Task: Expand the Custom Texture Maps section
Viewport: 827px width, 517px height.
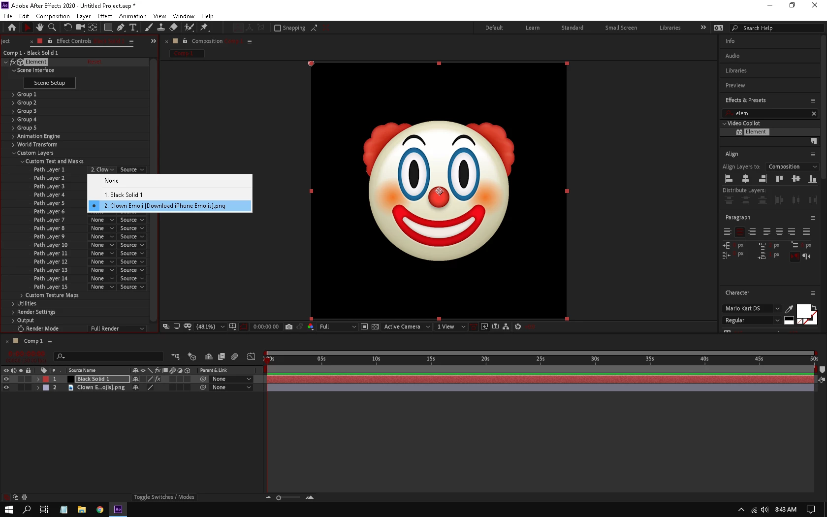Action: click(x=22, y=295)
